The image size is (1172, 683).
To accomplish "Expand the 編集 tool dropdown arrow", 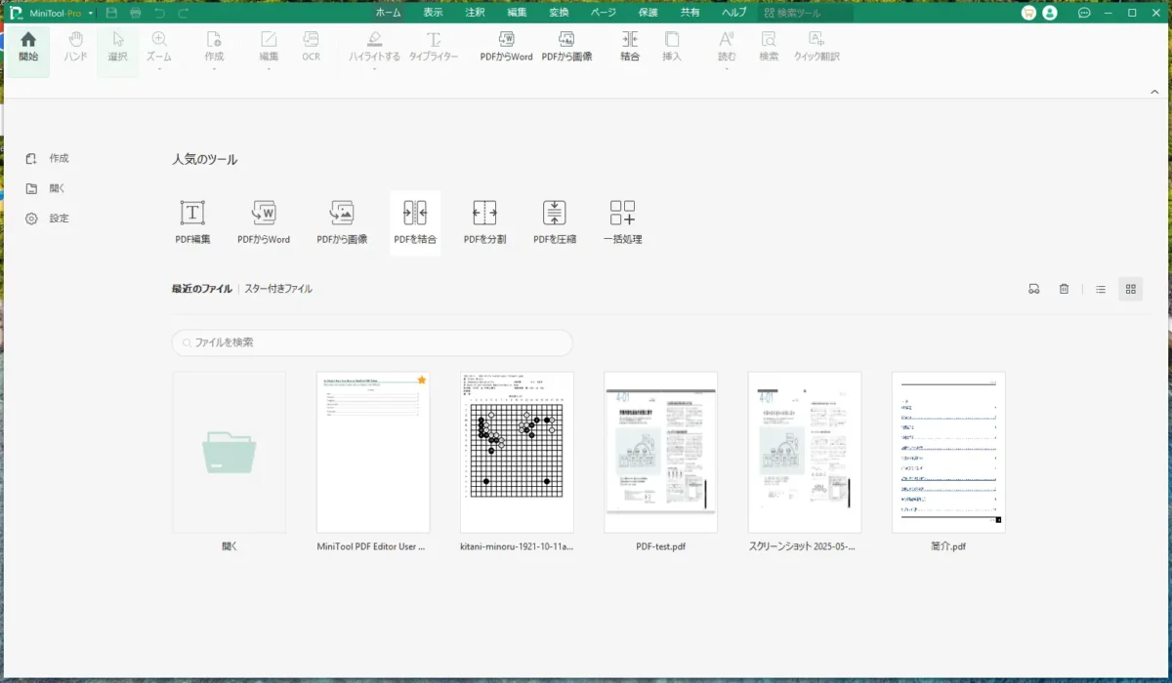I will (269, 69).
